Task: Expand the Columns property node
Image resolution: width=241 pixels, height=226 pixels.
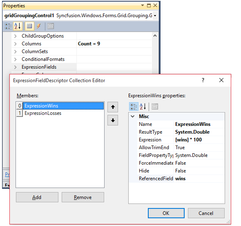Action: click(x=15, y=44)
